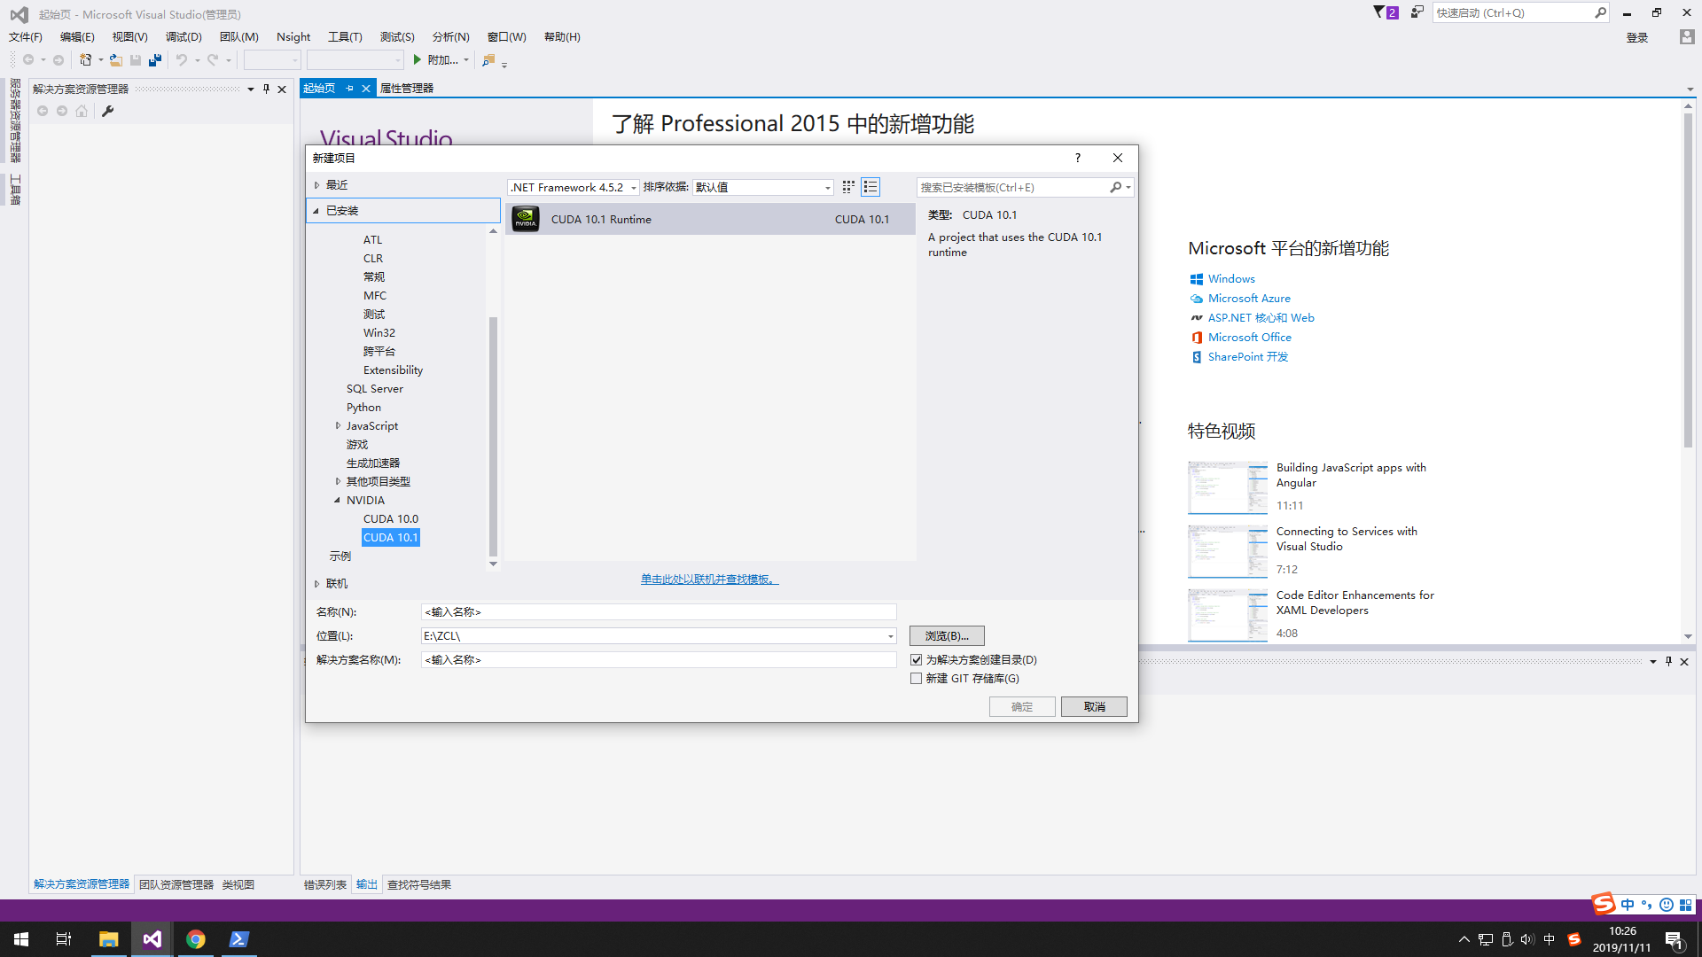Switch to the 团队资源管理器 tab
This screenshot has height=957, width=1702.
pos(176,884)
